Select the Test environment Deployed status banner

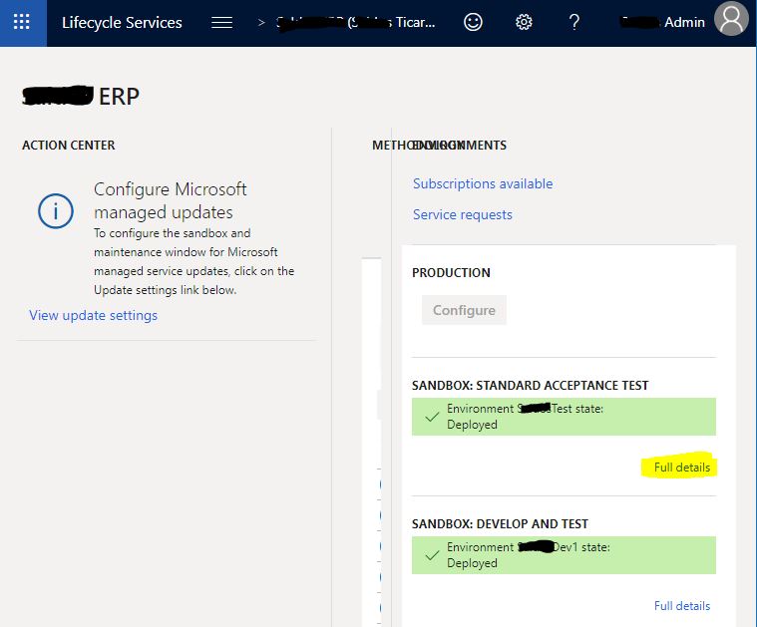point(564,417)
